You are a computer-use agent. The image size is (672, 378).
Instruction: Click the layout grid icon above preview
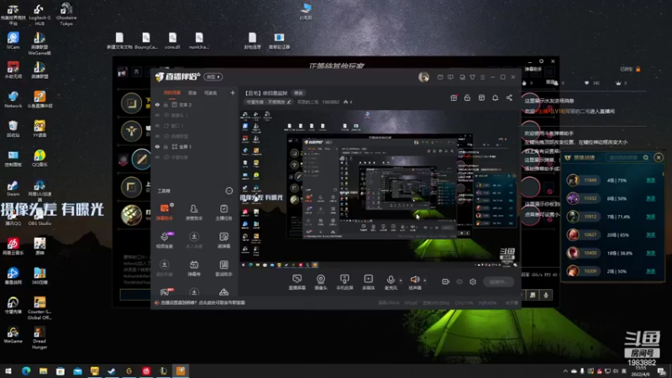coord(481,97)
